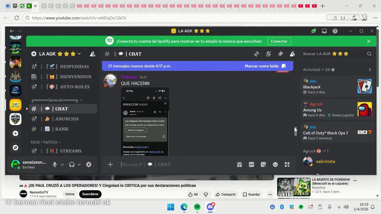
Task: Invite people to LA AGK server
Action: pos(93,54)
